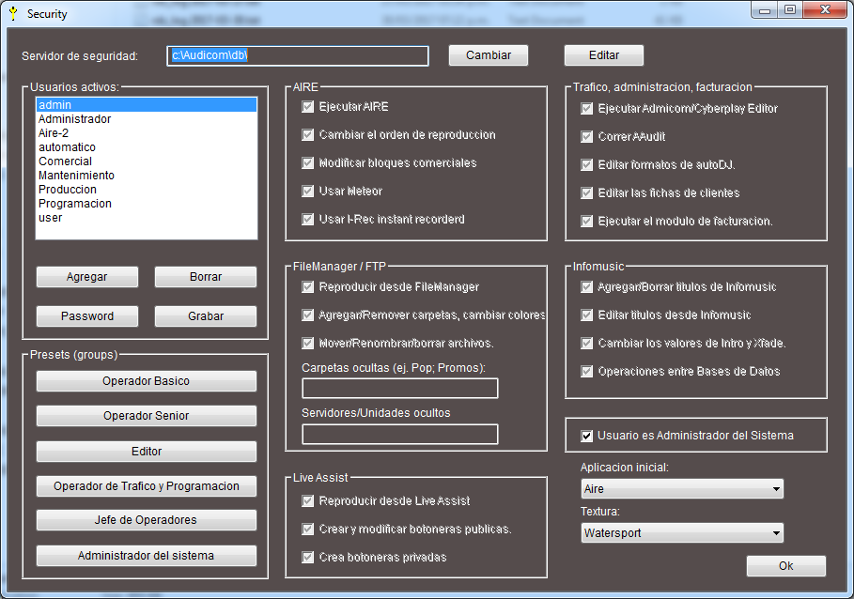
Task: Select Mantenimiento in the user list
Action: tap(146, 176)
